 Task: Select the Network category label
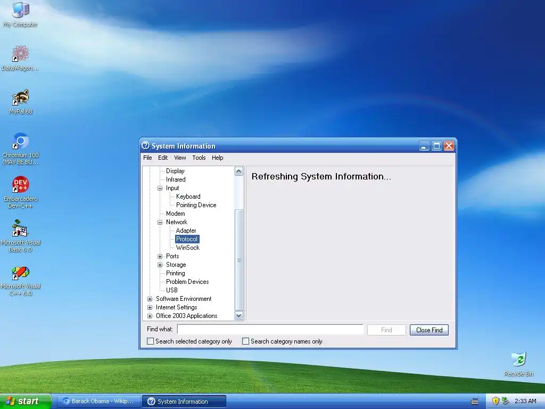click(177, 222)
